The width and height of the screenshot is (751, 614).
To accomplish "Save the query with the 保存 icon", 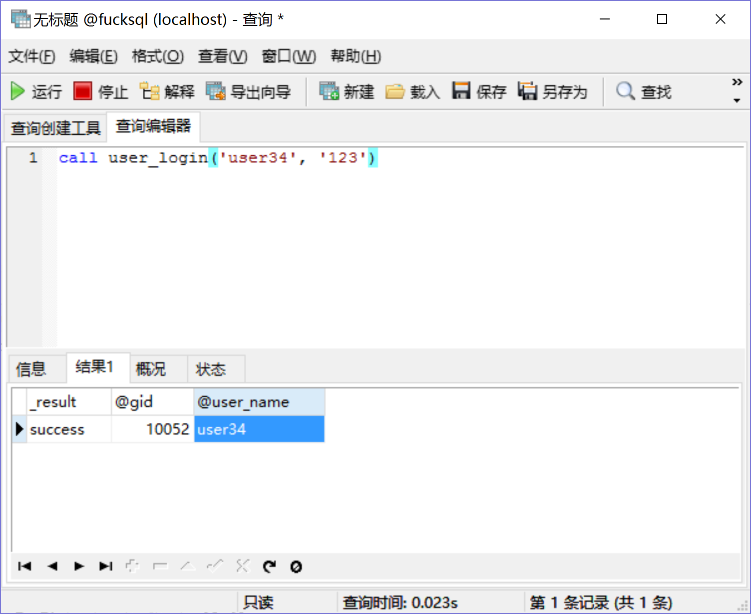I will (461, 91).
